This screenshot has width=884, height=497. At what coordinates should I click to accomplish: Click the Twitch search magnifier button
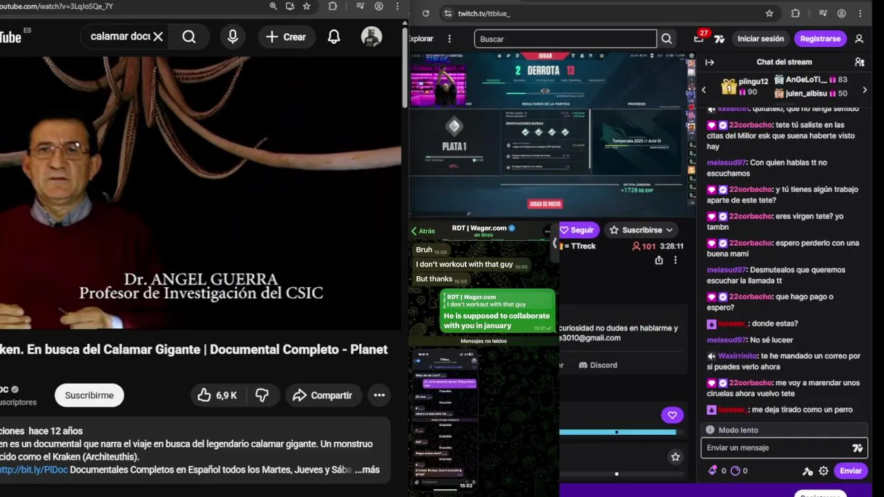pos(666,39)
